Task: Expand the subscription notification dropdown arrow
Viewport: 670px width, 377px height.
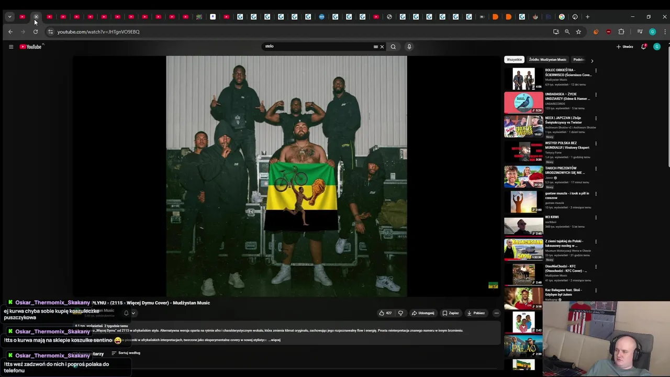Action: point(133,313)
